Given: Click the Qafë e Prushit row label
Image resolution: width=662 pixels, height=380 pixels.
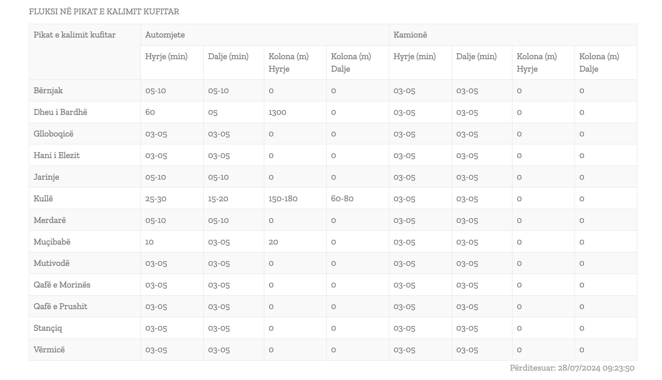Looking at the screenshot, I should (60, 306).
